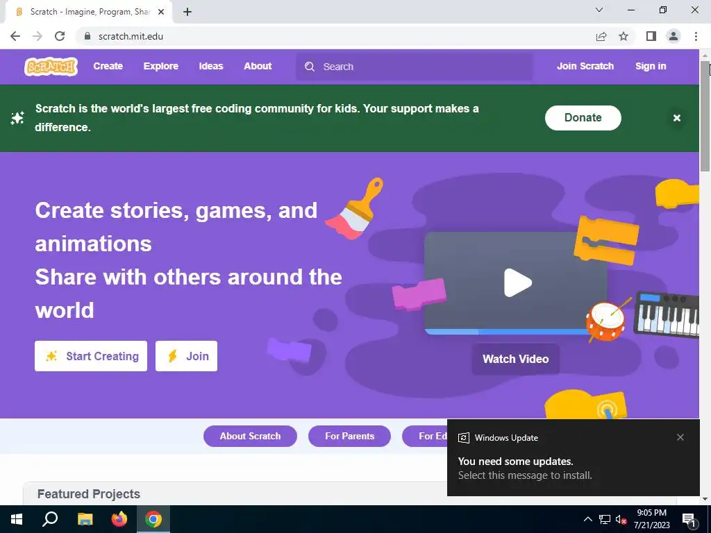The image size is (711, 533).
Task: Open the About nav link
Action: click(258, 66)
